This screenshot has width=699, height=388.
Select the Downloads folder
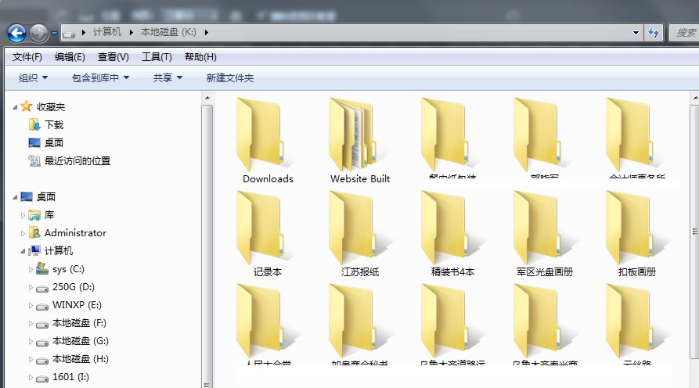pos(268,141)
